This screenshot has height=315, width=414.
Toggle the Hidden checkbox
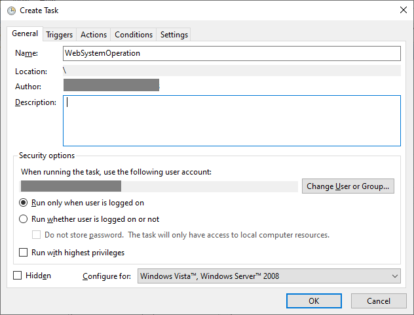[x=18, y=276]
